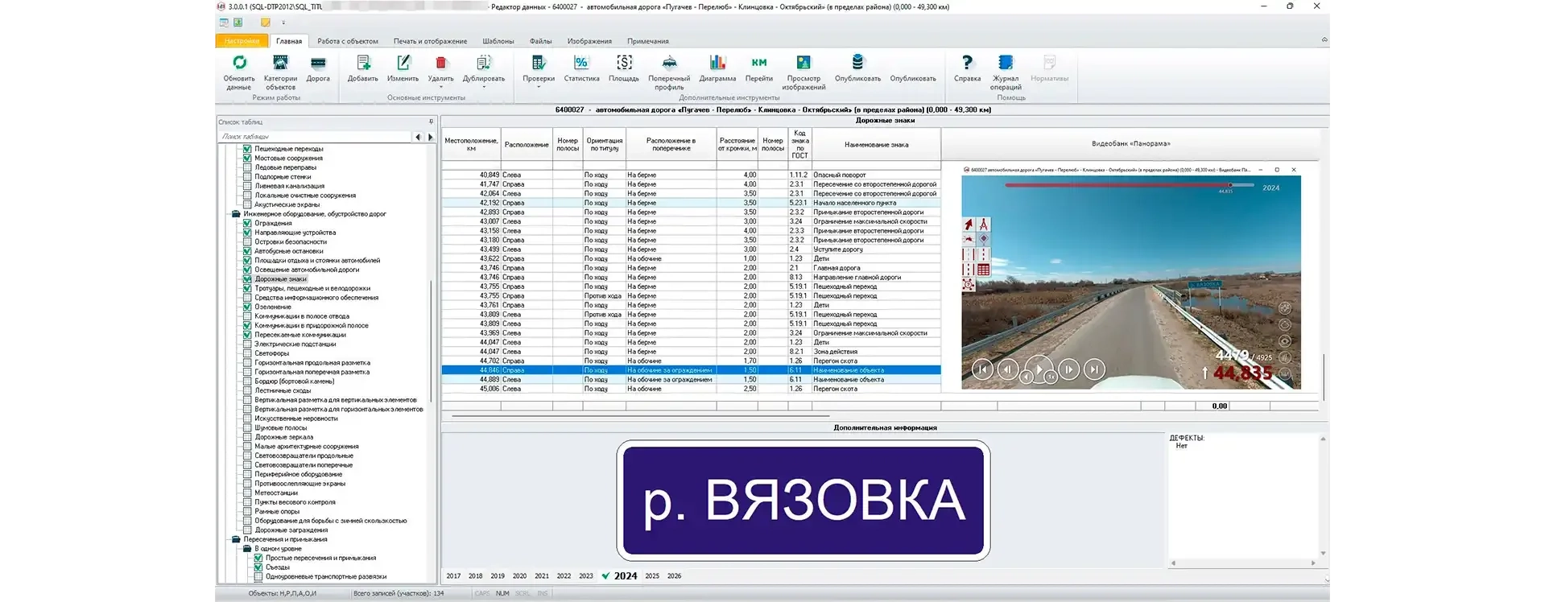1545x602 pixels.
Task: Open Поперечный профиль tool
Action: pyautogui.click(x=669, y=63)
